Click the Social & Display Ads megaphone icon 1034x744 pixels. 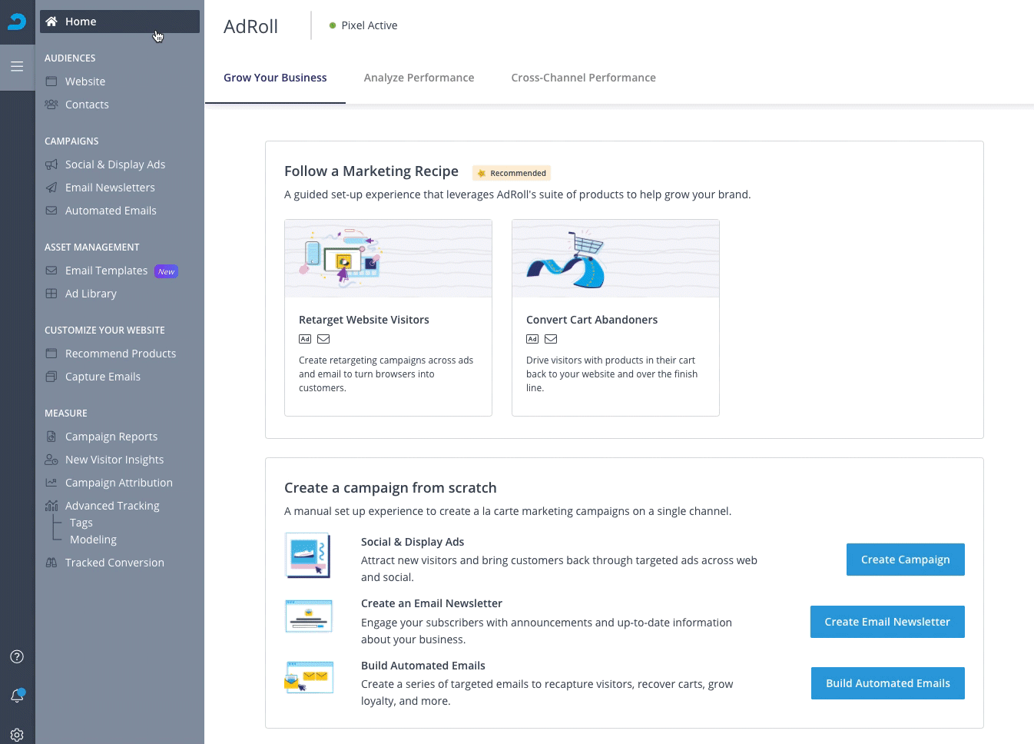pyautogui.click(x=51, y=164)
